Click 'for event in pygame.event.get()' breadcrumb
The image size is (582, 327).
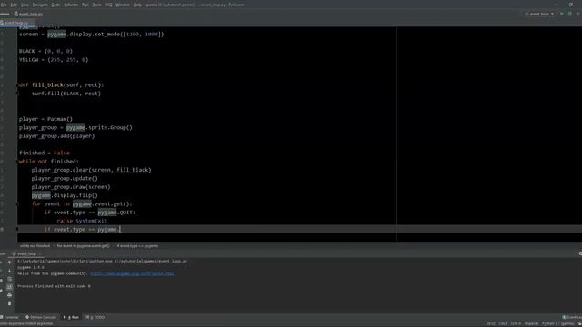83,246
